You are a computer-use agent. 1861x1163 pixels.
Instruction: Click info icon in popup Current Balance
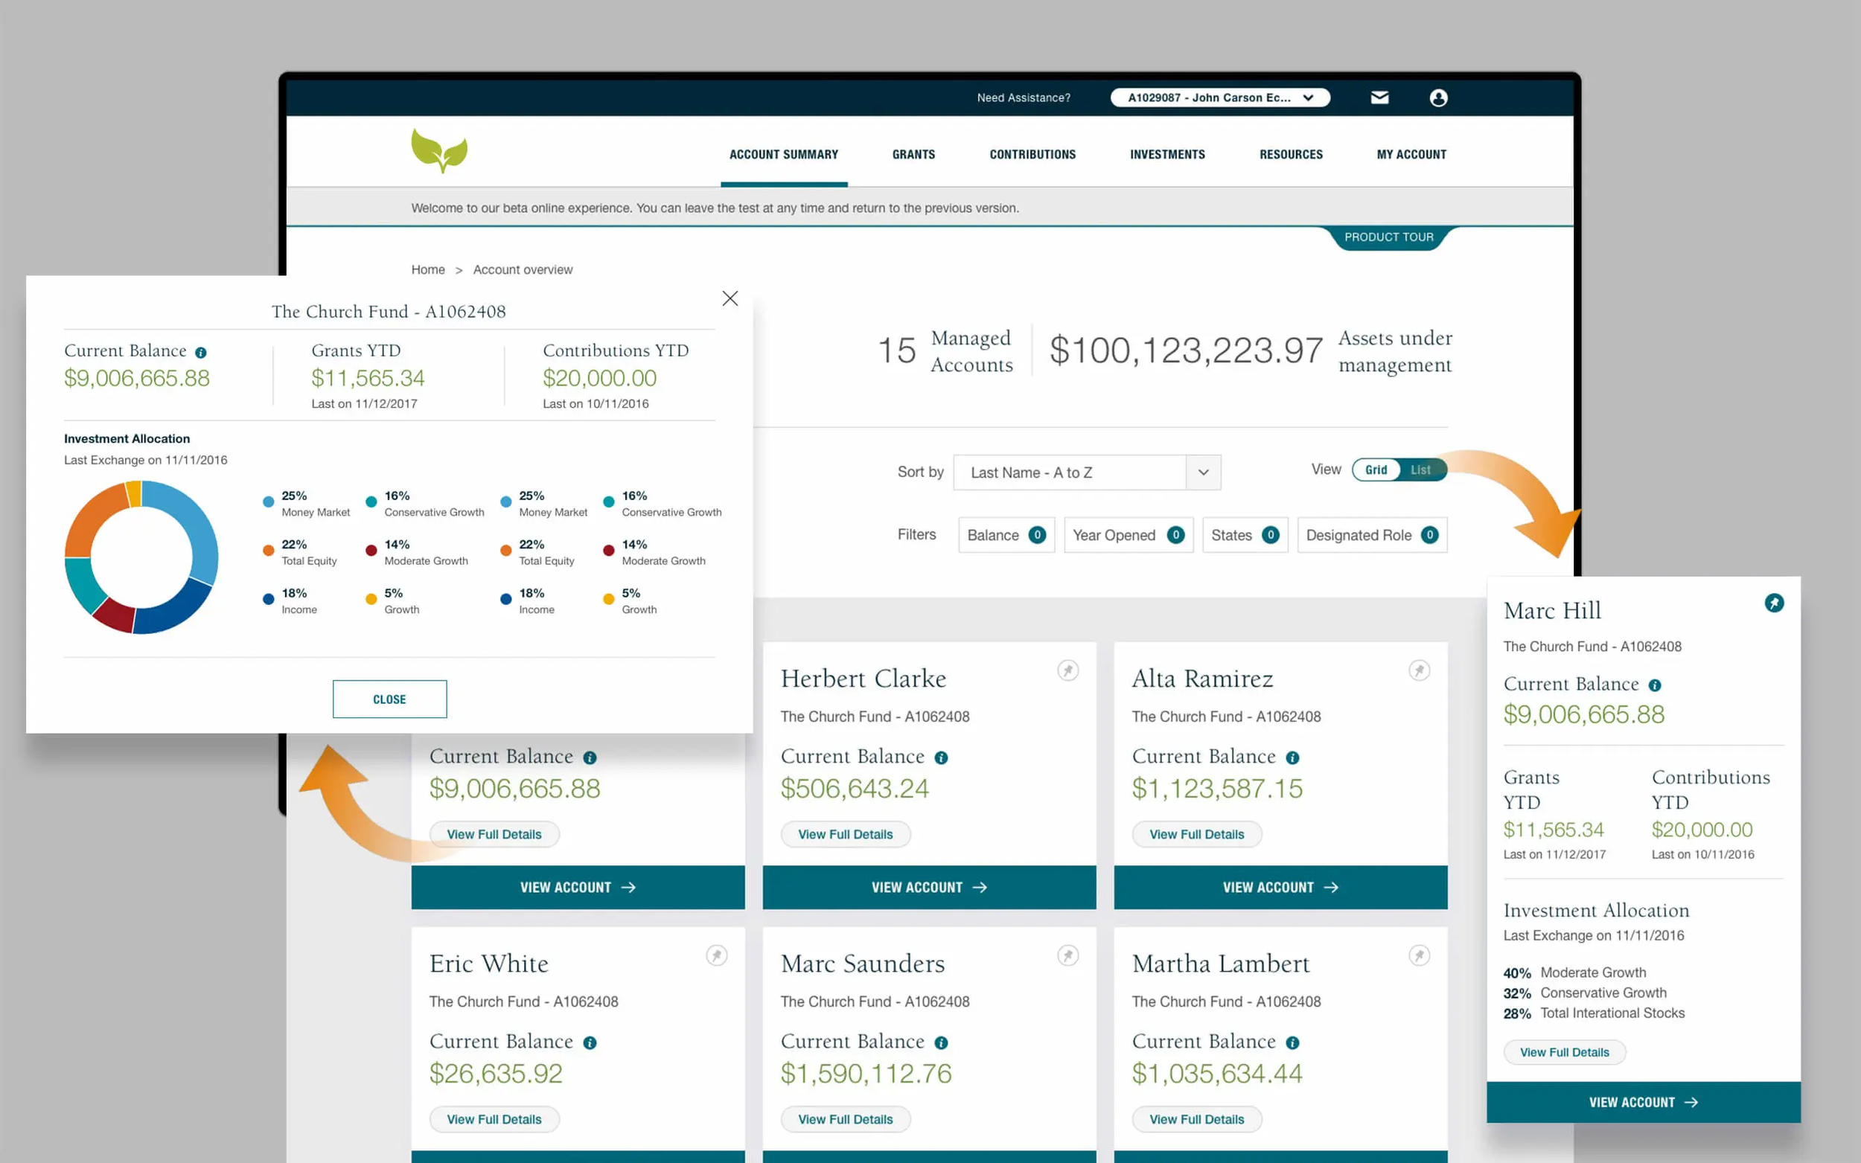coord(201,352)
